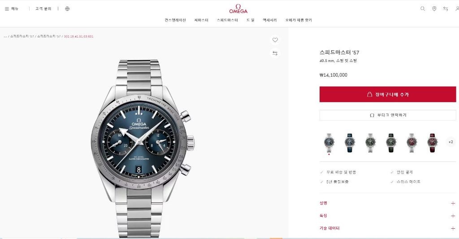The width and height of the screenshot is (459, 239).
Task: Click the 부티크 연락하기 button
Action: pyautogui.click(x=388, y=115)
